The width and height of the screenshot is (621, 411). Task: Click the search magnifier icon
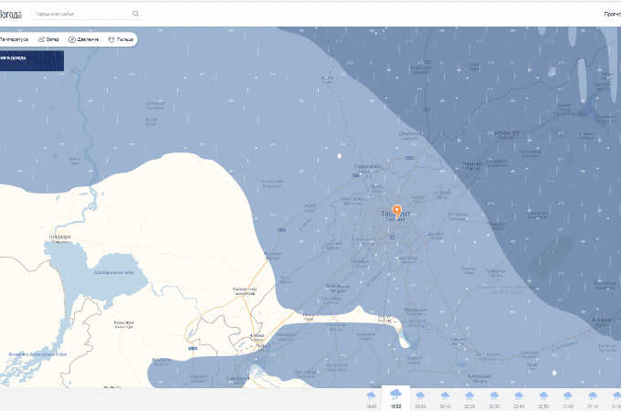[135, 14]
